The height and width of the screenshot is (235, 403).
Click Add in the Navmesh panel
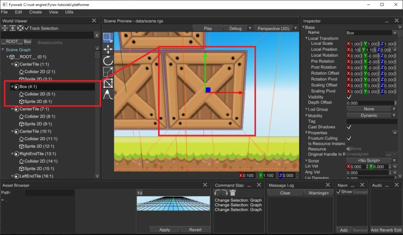click(x=344, y=230)
